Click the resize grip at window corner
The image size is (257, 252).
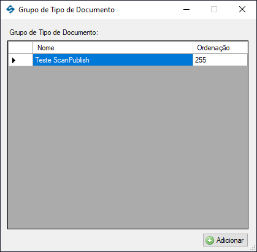253,248
